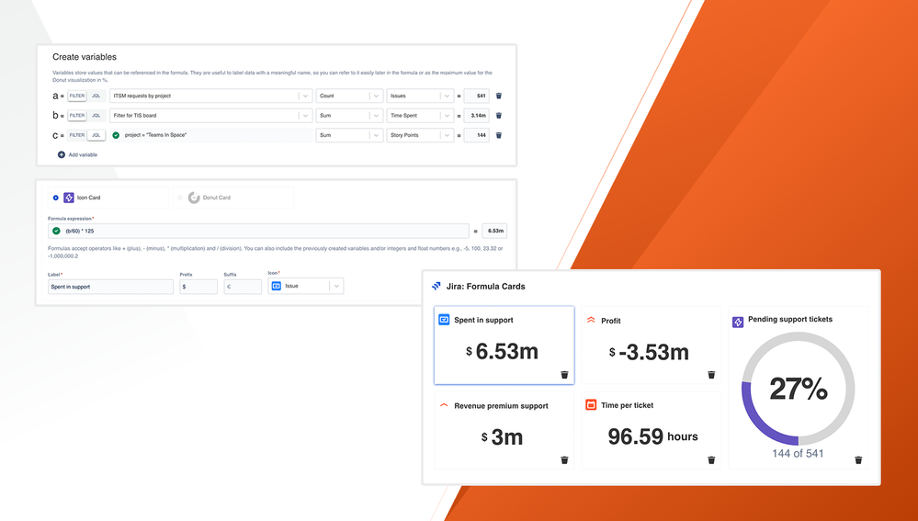
Task: Click the Donut Card ring icon
Action: pyautogui.click(x=194, y=198)
